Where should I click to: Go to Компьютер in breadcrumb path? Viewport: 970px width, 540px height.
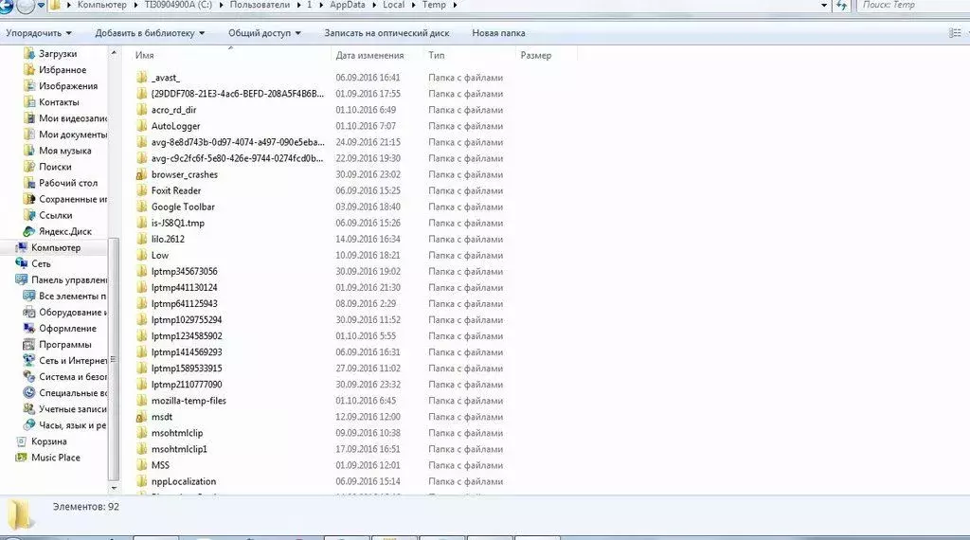[102, 5]
